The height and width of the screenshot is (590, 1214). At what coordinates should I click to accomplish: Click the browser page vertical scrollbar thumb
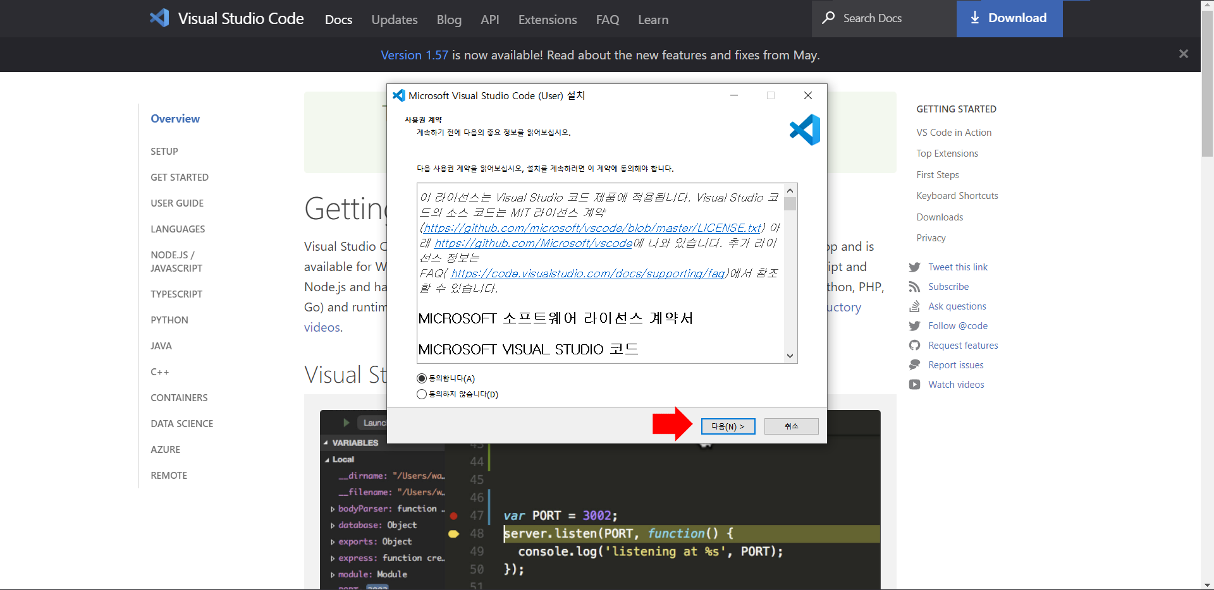tap(1207, 82)
